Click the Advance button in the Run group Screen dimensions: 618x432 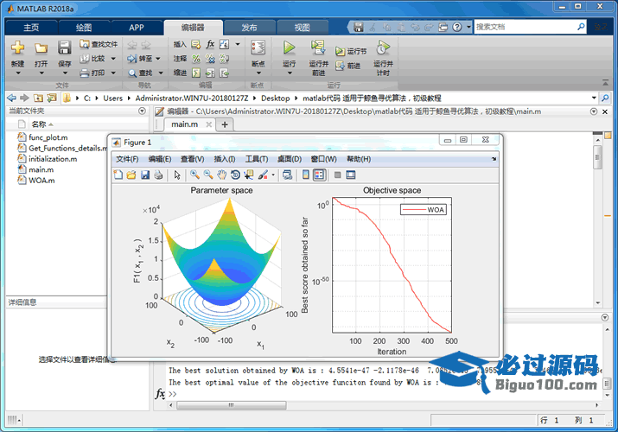click(348, 66)
